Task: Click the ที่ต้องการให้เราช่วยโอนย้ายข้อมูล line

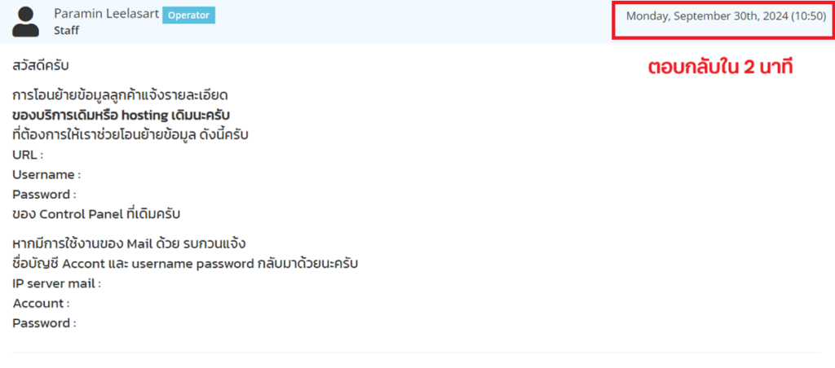Action: (x=130, y=135)
